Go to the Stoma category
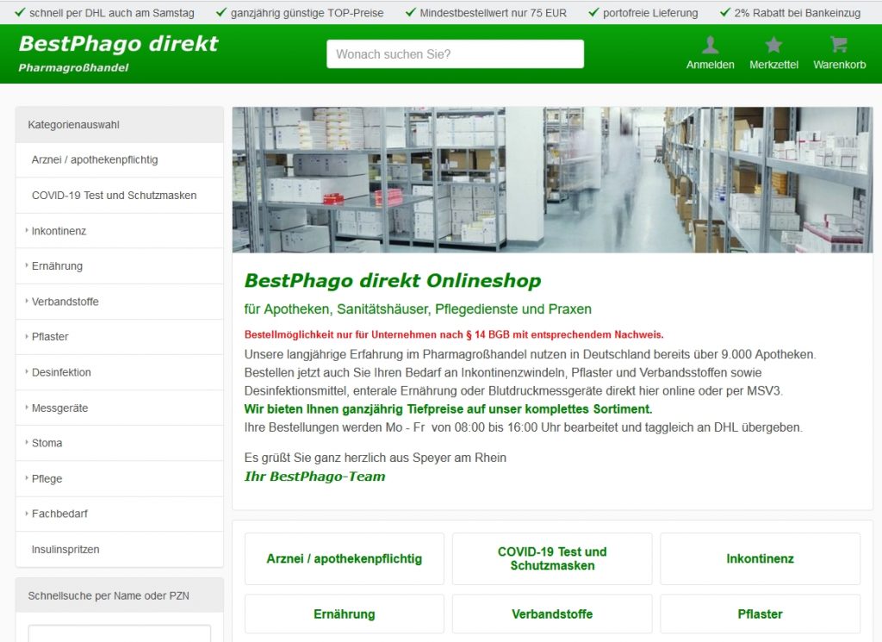Viewport: 882px width, 642px height. click(47, 443)
